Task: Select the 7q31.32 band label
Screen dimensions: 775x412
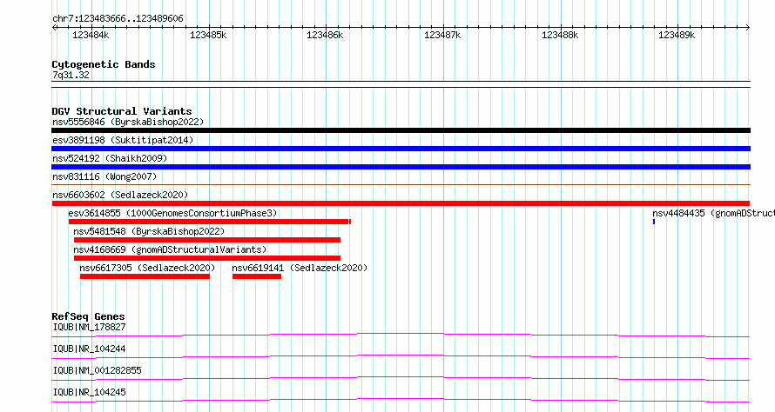Action: [71, 75]
